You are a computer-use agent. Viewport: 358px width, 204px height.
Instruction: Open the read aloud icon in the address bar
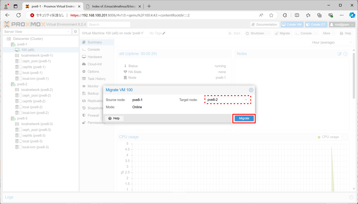tap(261, 15)
